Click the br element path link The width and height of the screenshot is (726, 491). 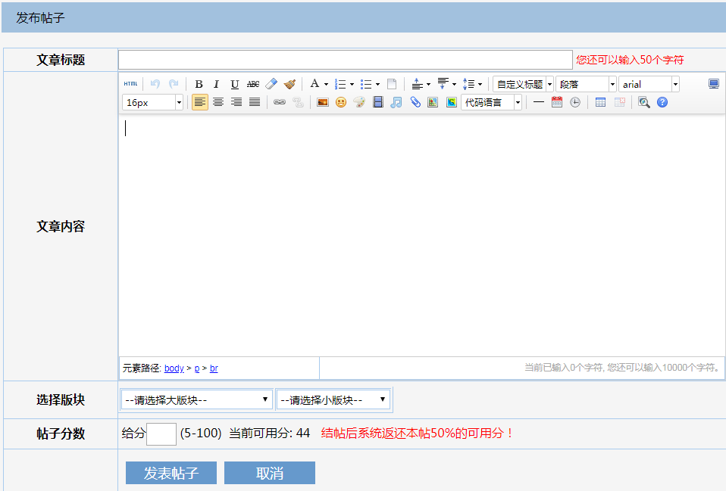pyautogui.click(x=214, y=368)
